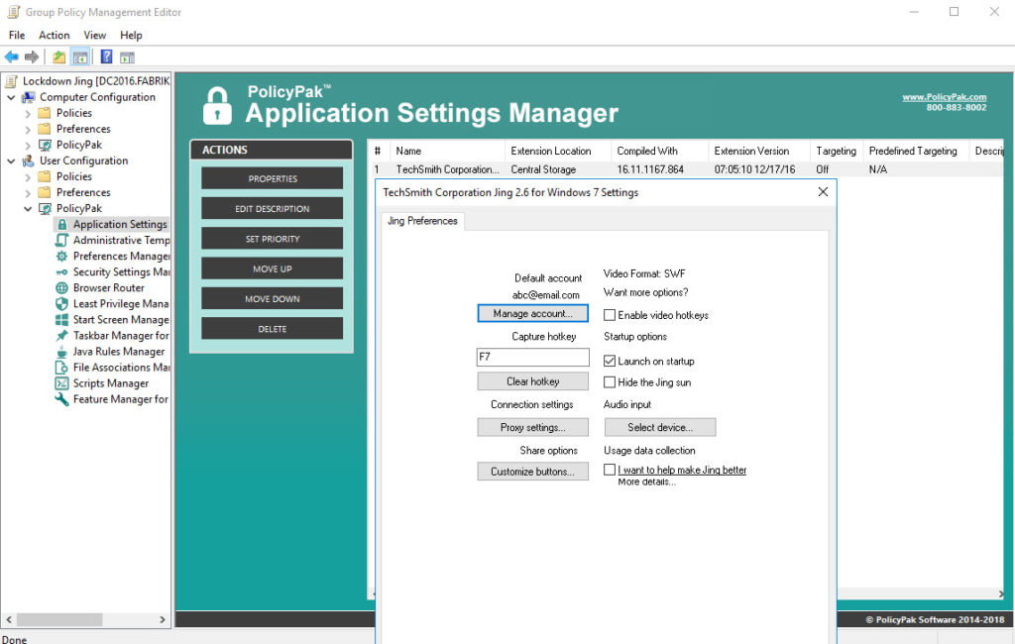Check Hide the Jing sun
Screen dimensions: 1015x644
point(610,382)
